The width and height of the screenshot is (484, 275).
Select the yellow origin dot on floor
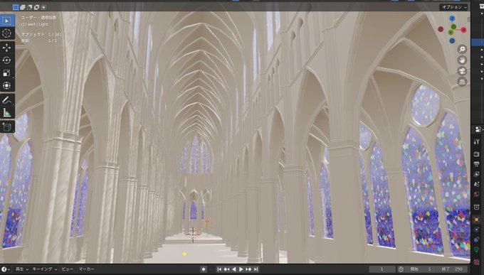184,254
